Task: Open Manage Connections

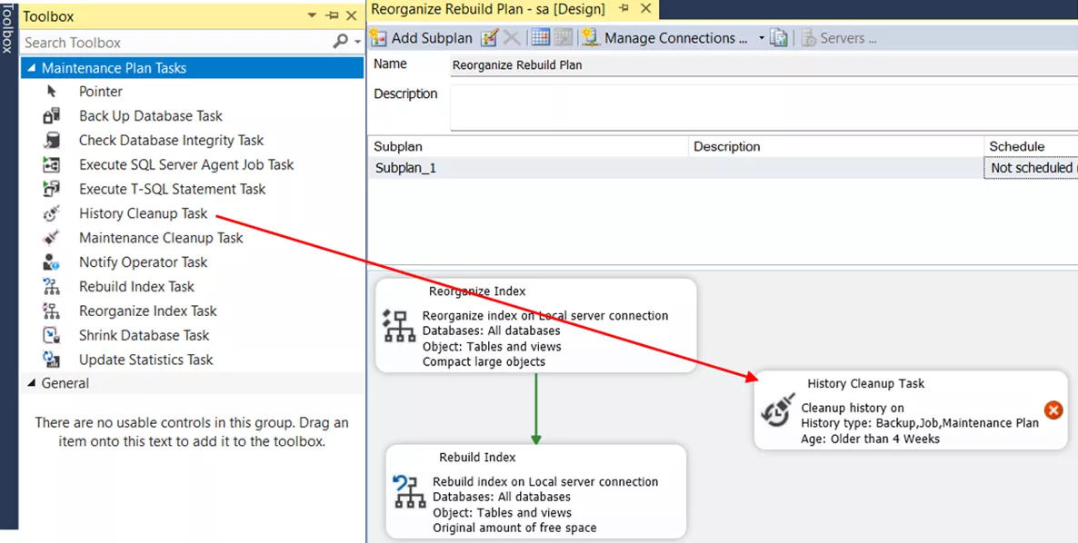Action: click(664, 38)
